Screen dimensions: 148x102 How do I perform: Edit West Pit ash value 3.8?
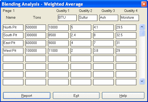(103, 51)
